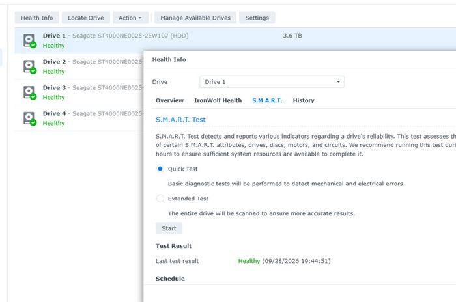Click the Drive 4 disk icon
Viewport: 456px width, 302px height.
pyautogui.click(x=30, y=118)
